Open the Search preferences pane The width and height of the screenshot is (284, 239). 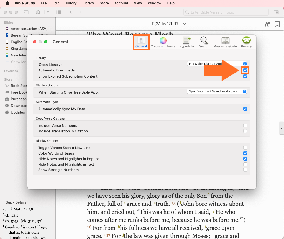tap(204, 42)
